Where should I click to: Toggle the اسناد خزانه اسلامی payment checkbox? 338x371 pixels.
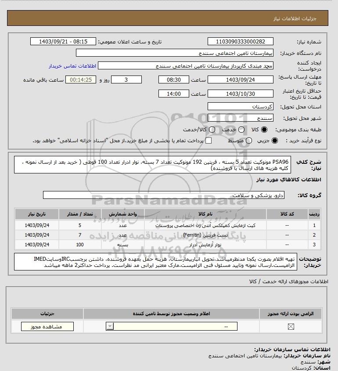click(x=209, y=140)
